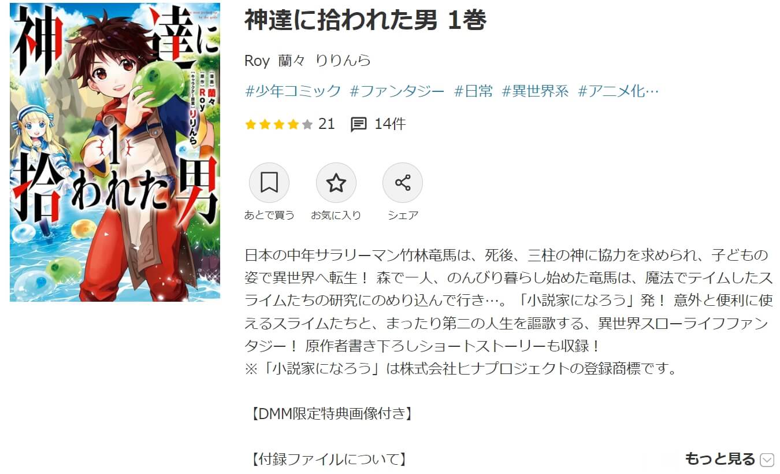Click the お気に入り label text
Viewport: 780px width, 474px height.
tap(336, 215)
